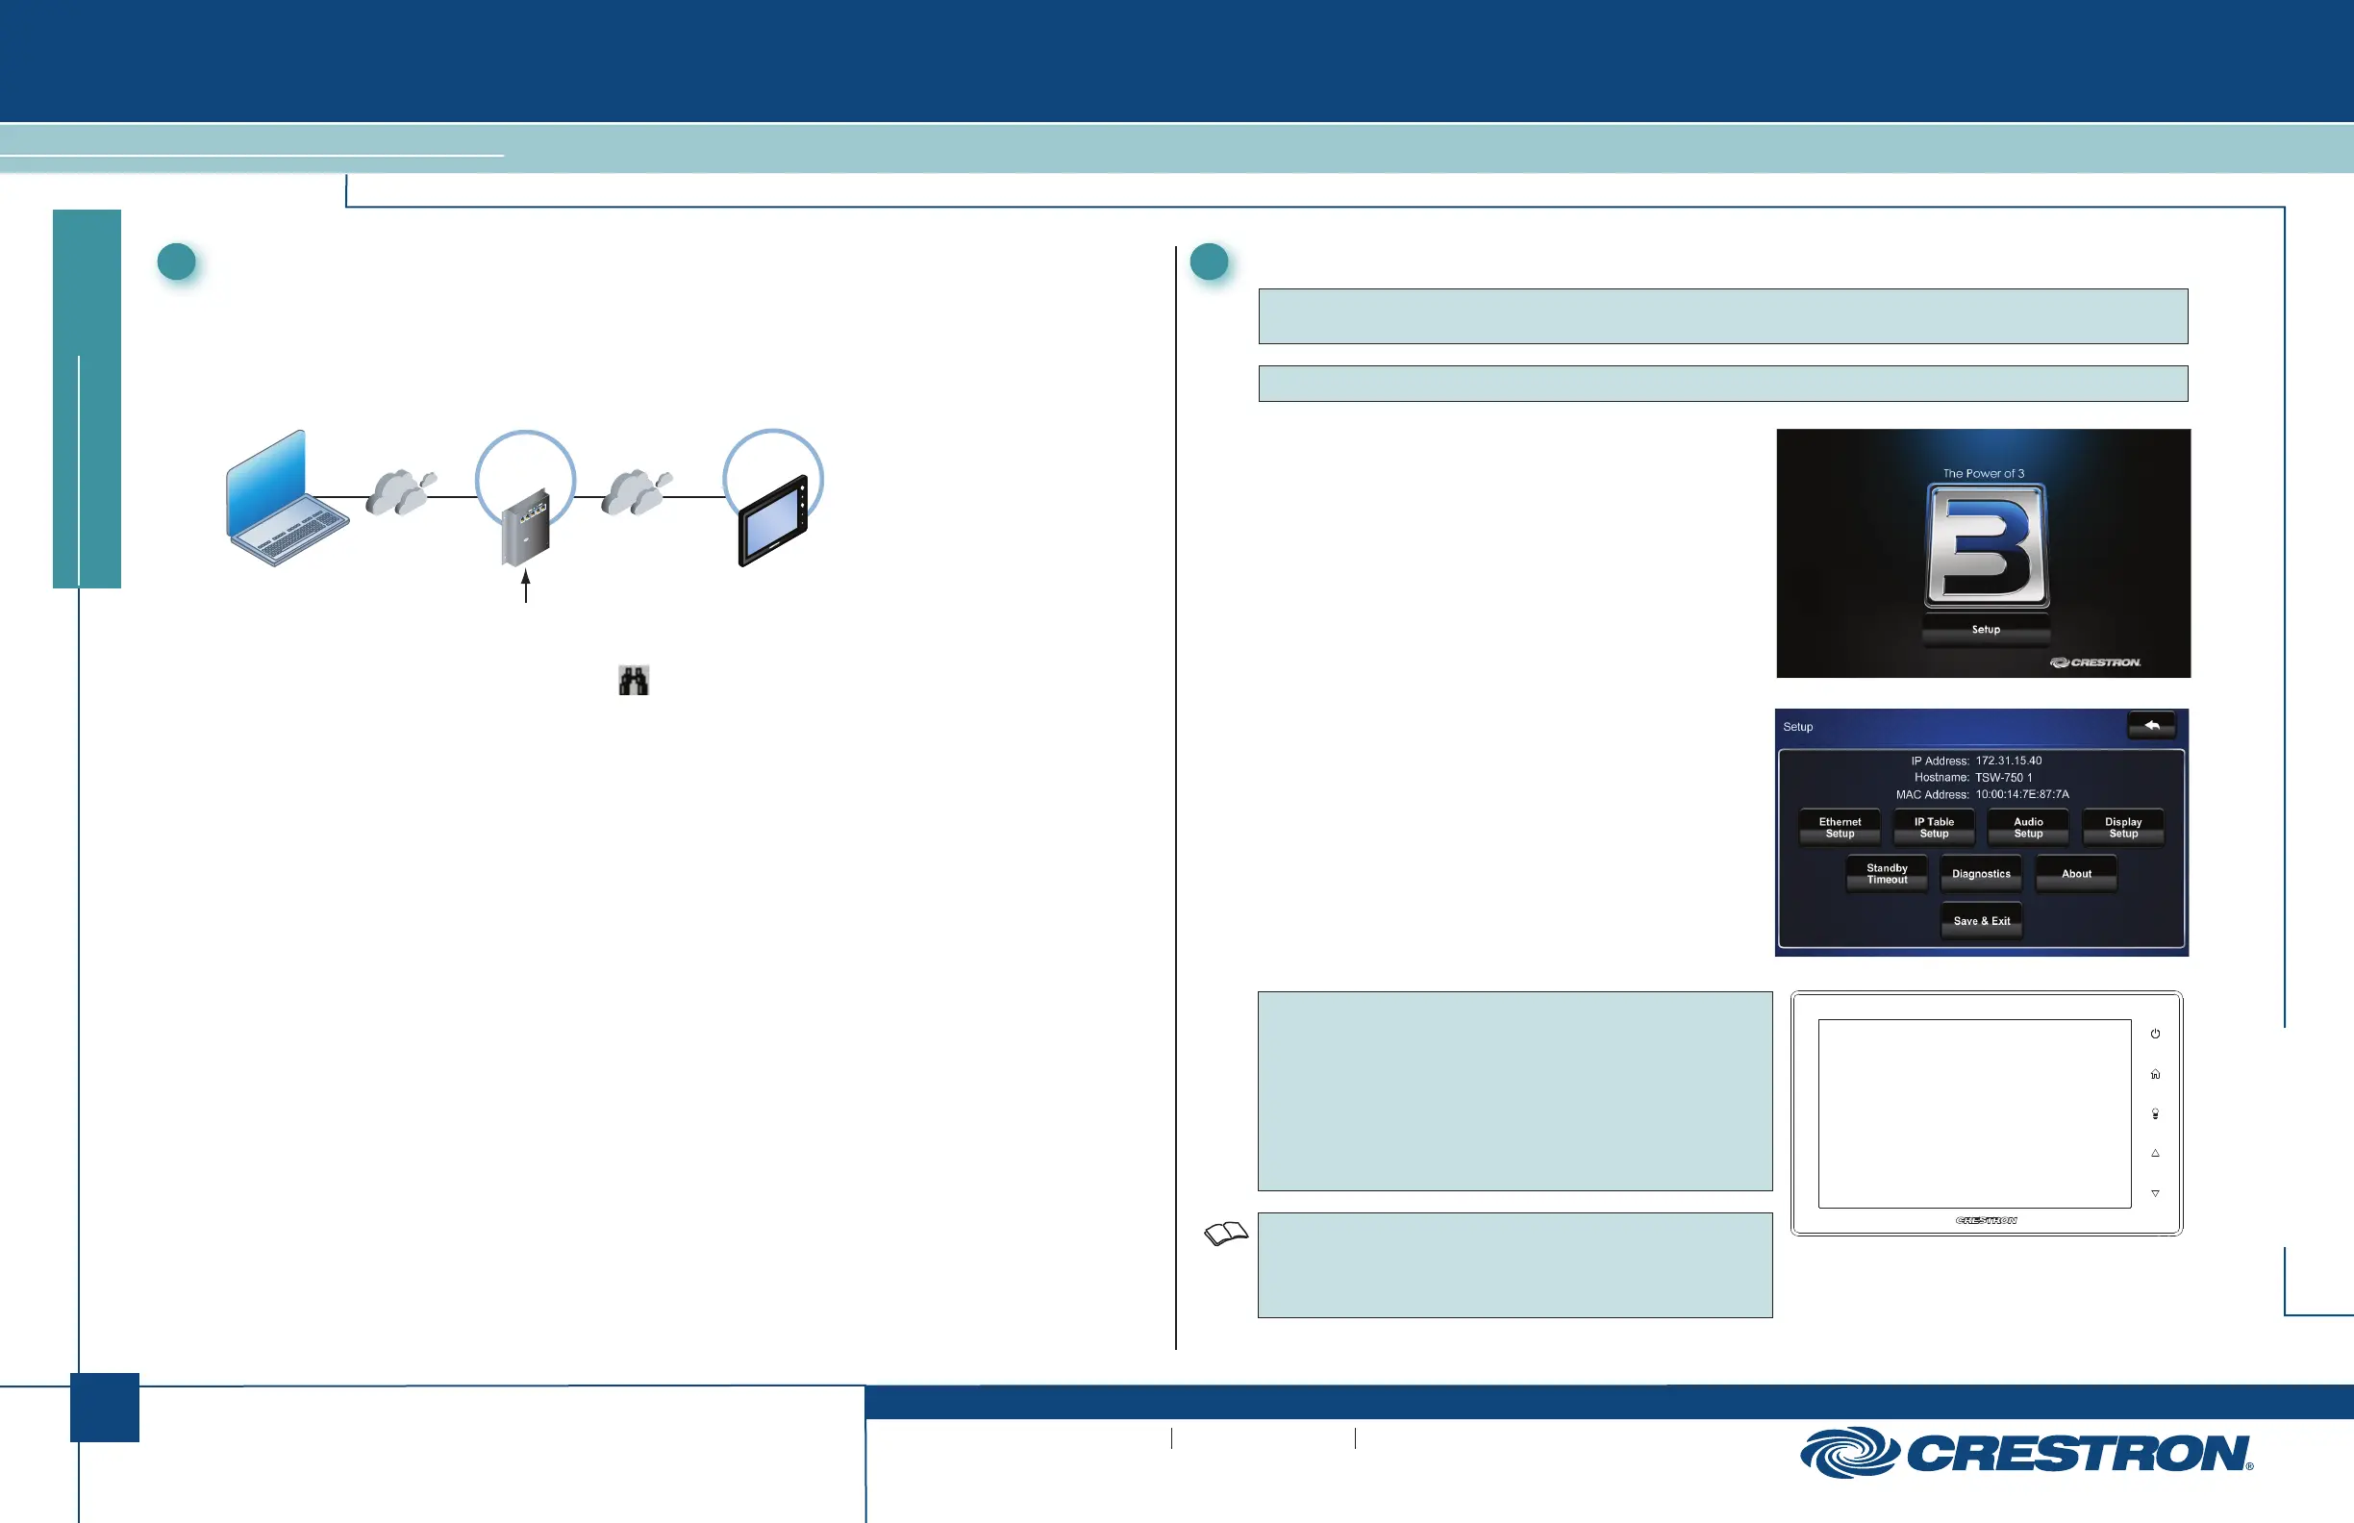Click the power icon on the touch panel drawing

2155,1034
